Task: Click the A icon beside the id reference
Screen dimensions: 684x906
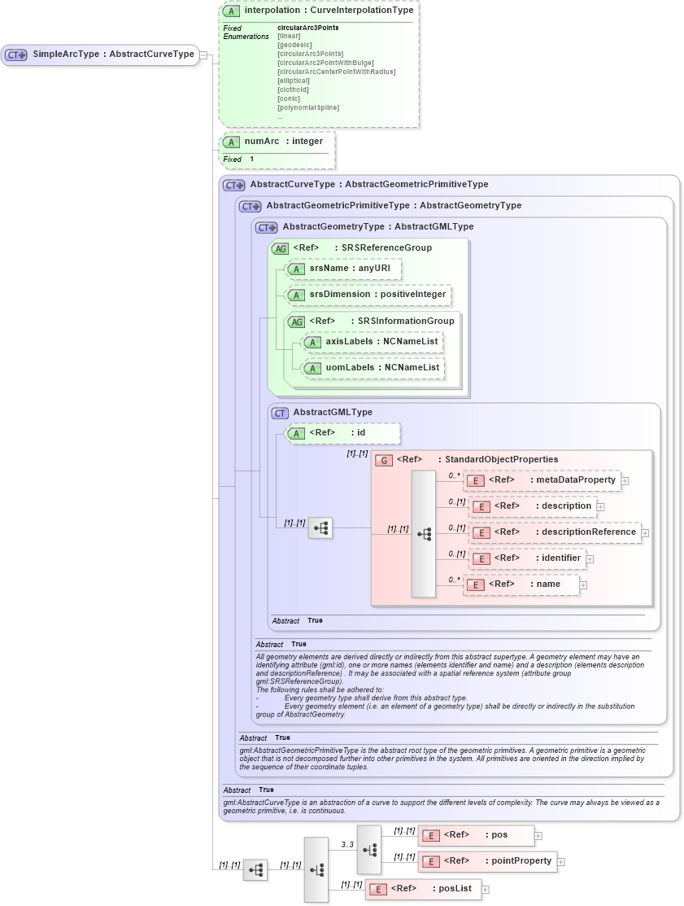Action: point(297,434)
